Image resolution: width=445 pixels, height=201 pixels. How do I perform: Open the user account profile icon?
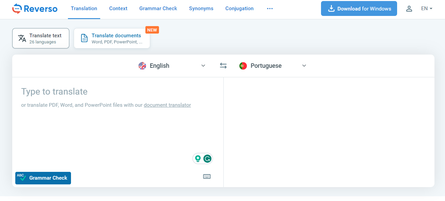click(x=409, y=8)
